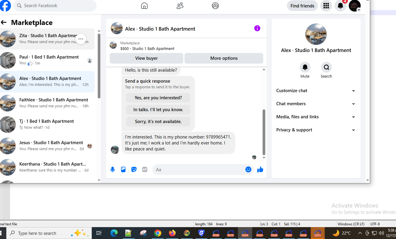Click the Aa message input field

tap(198, 169)
